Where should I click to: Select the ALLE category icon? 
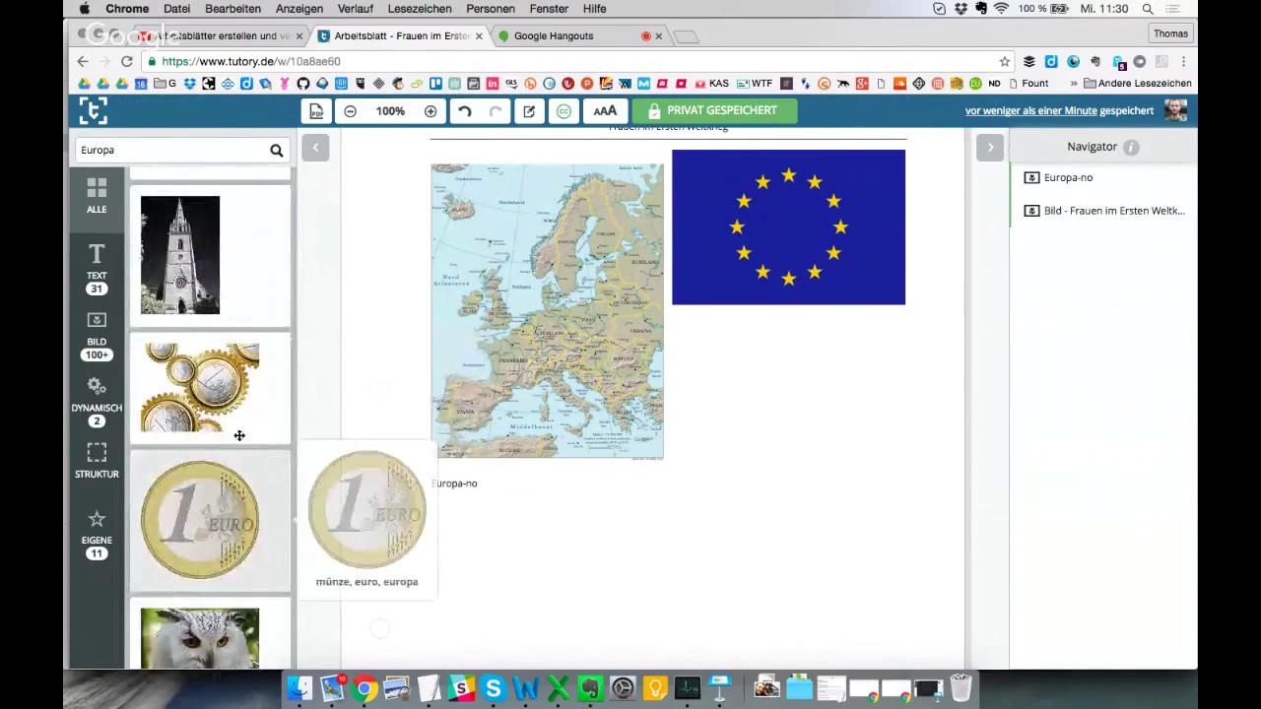click(x=97, y=196)
